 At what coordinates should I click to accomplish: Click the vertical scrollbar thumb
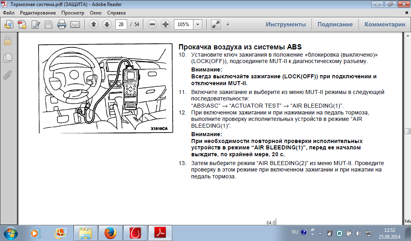pyautogui.click(x=407, y=131)
